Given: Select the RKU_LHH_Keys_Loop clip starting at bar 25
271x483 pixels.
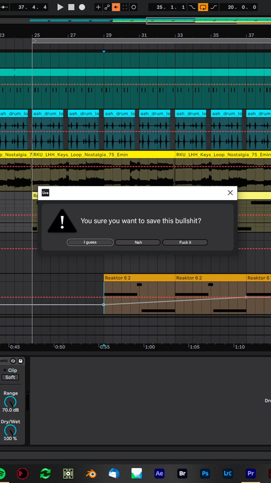Looking at the screenshot, I should (104, 155).
